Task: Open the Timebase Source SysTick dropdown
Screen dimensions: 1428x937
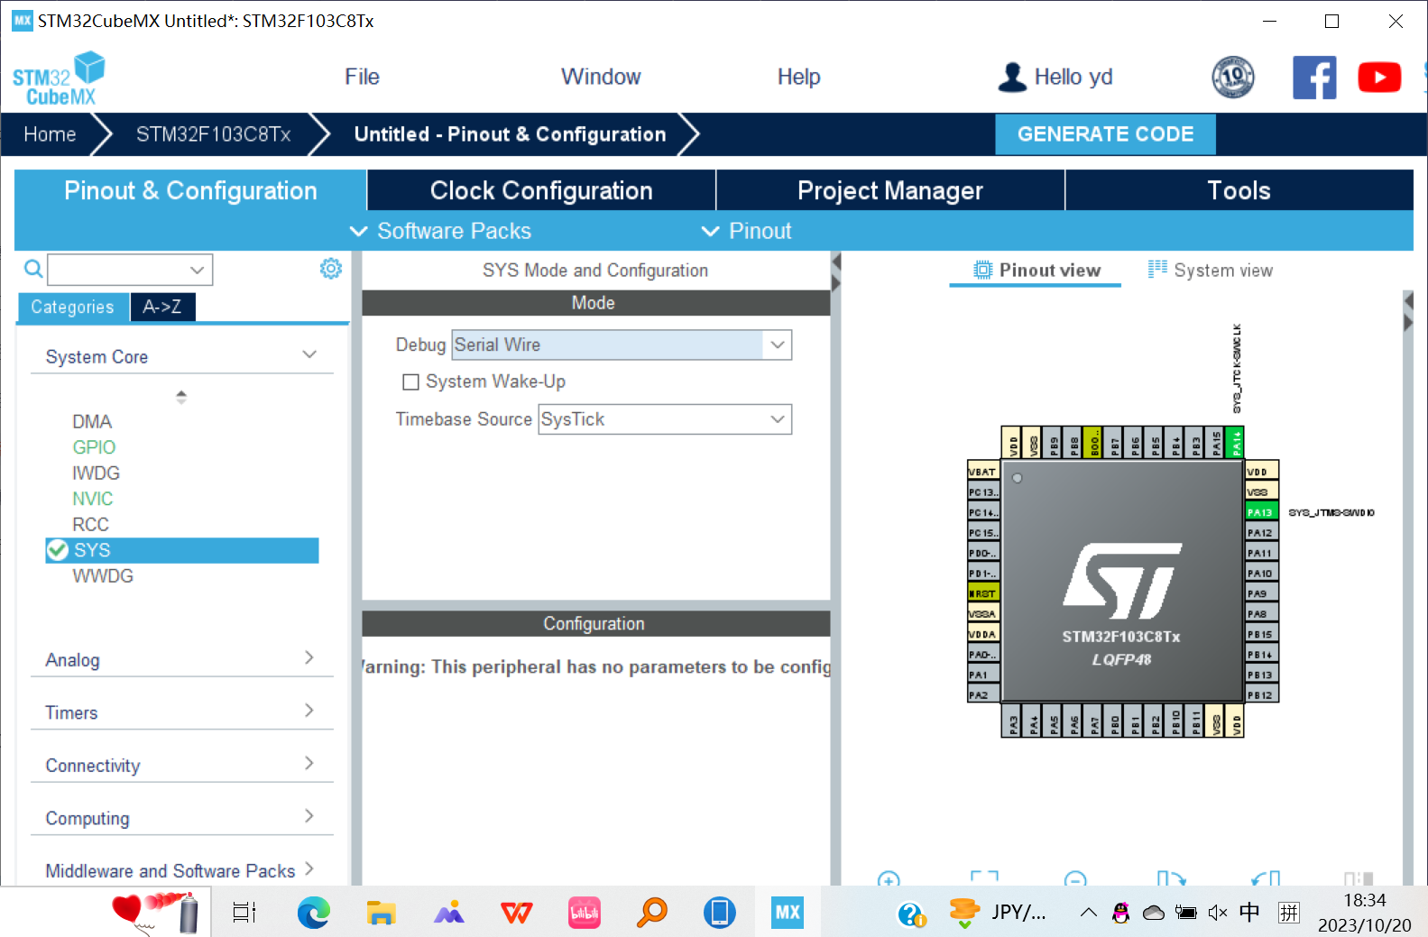Action: [x=665, y=419]
